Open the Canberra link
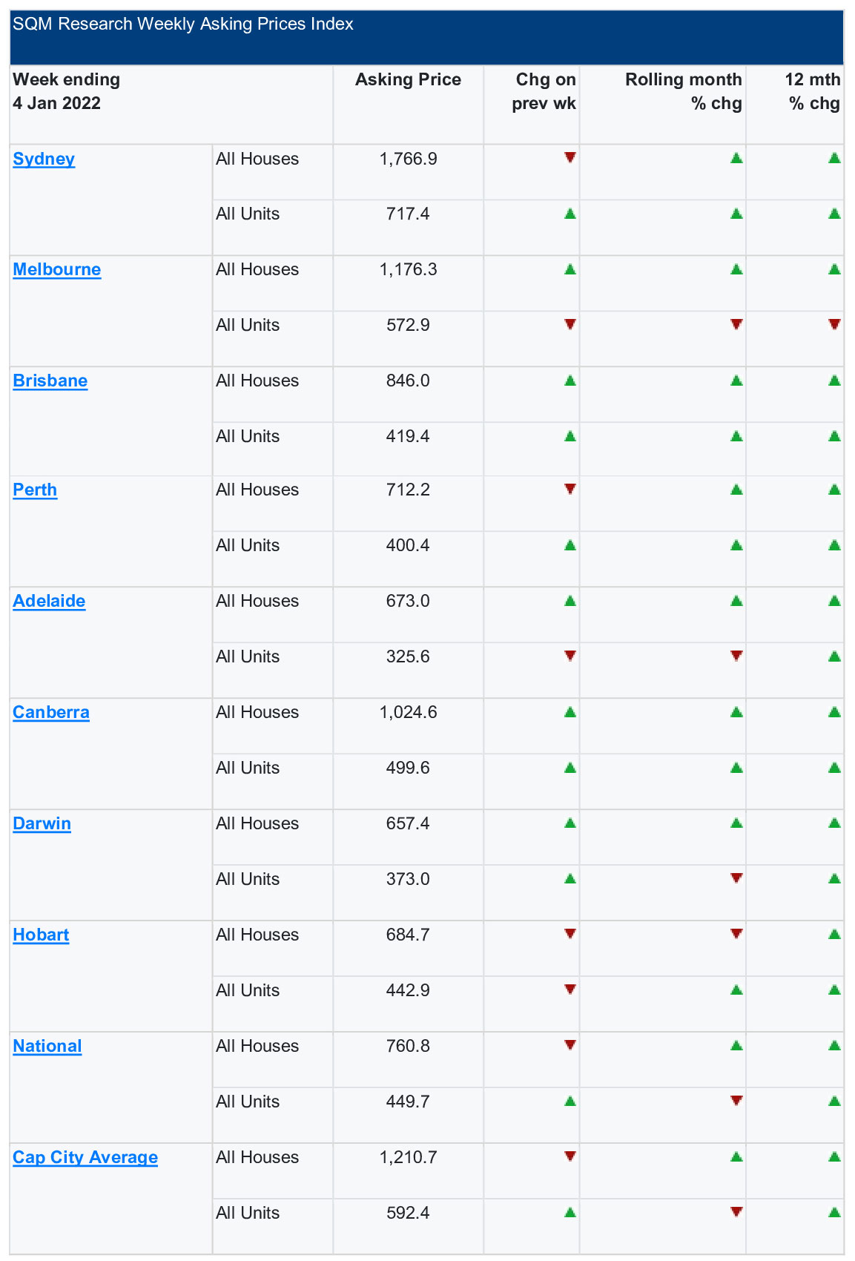Screen dimensions: 855x1261 point(51,712)
